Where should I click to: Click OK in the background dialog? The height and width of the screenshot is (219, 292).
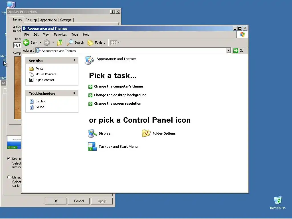coord(56,201)
